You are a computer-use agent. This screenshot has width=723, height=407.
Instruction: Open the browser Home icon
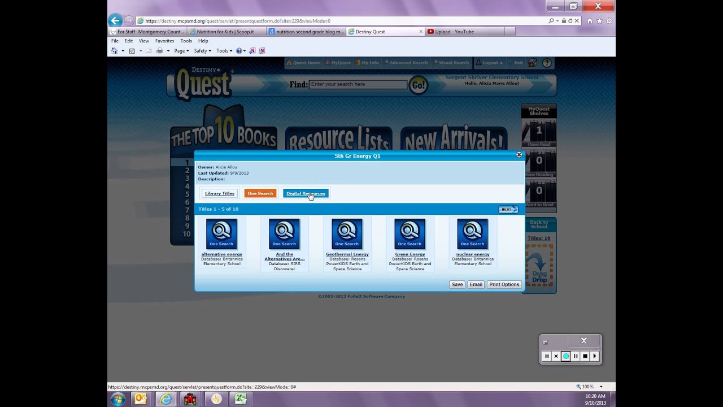coord(590,21)
